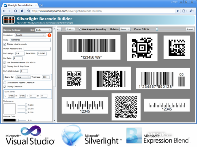197x147 pixels.
Task: Select the Code39 *123456789* barcode
Action: tap(91, 47)
